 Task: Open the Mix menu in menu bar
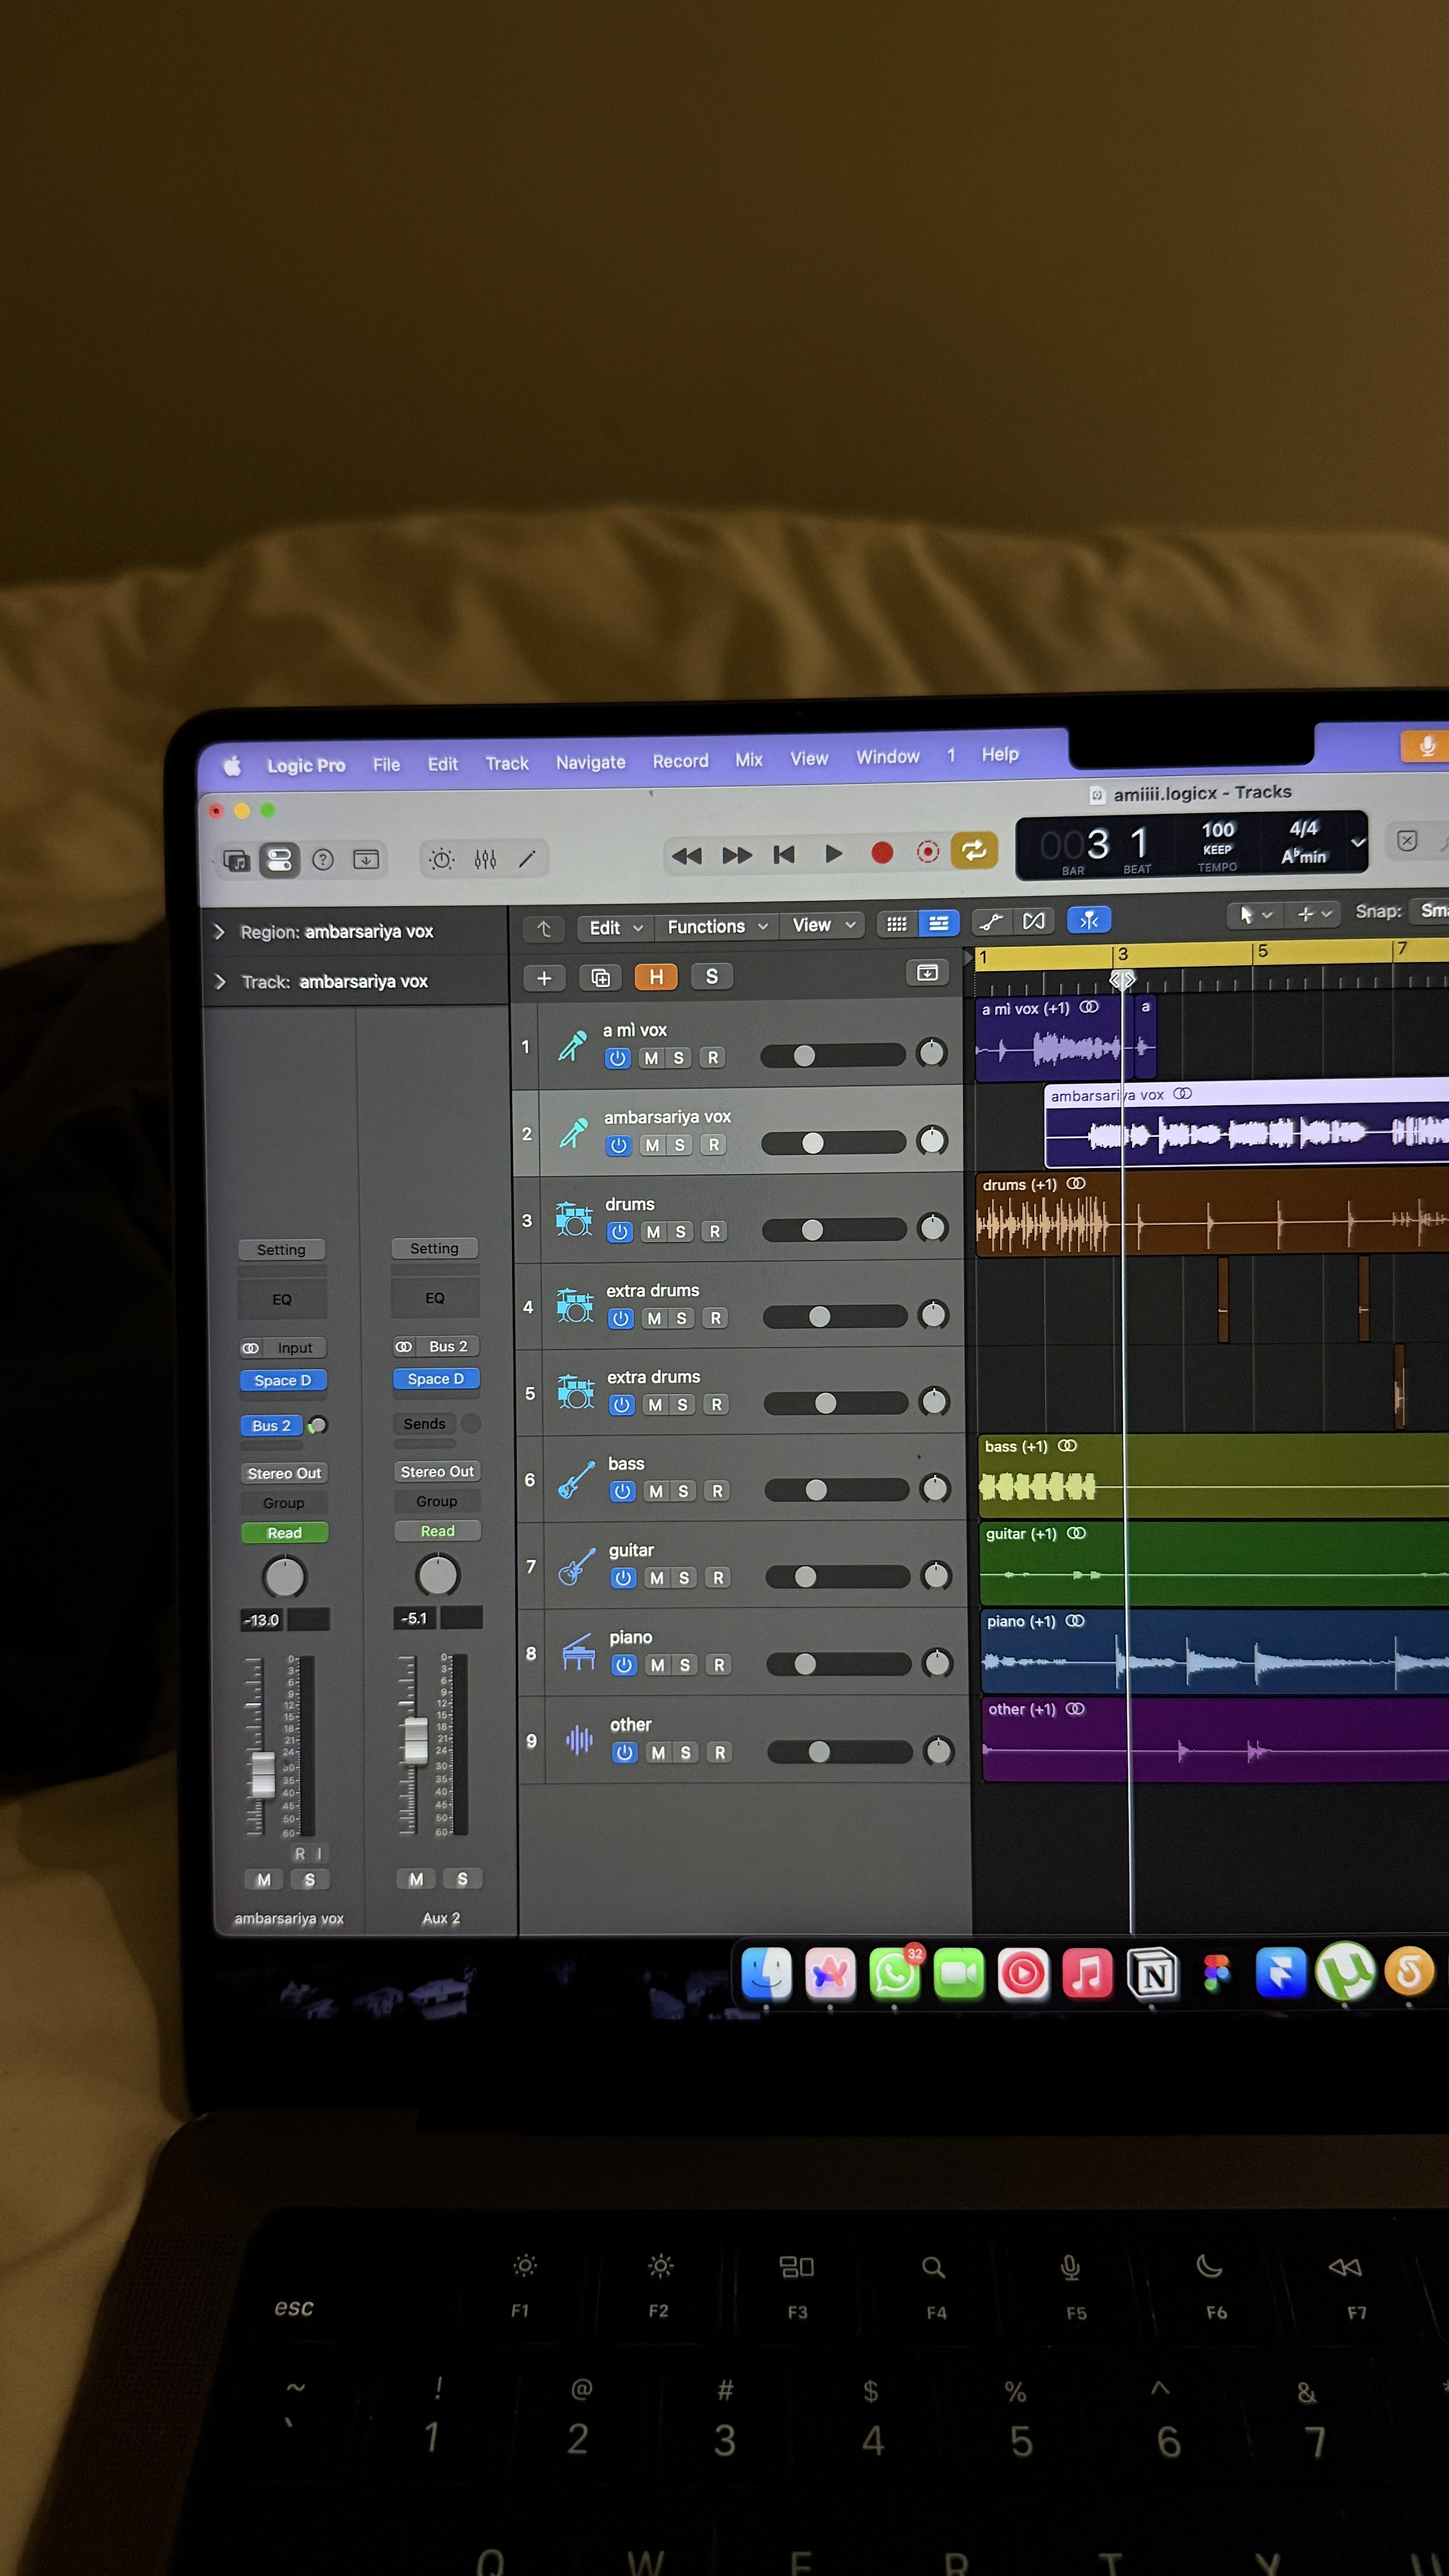click(x=748, y=760)
